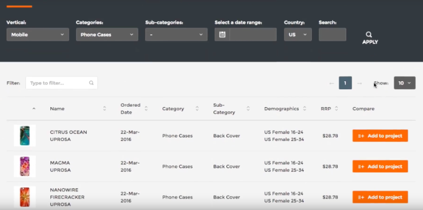
Task: Open the Vertical dropdown showing Mobile
Action: coord(38,34)
